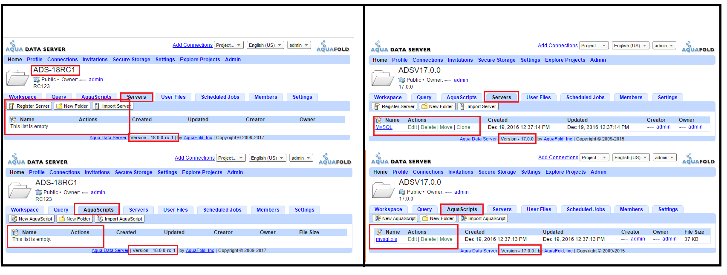Viewport: 727px width, 275px height.
Task: Open admin user dropdown in top-left panel
Action: (299, 45)
